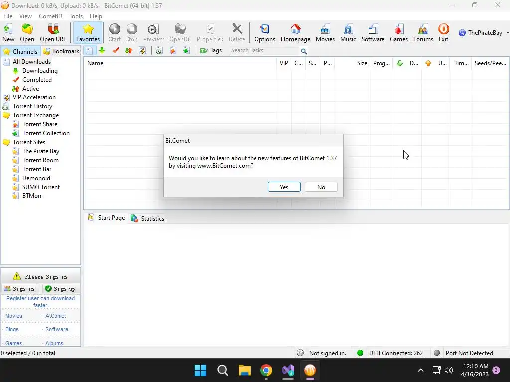
Task: Expand the ThePirateBay search engine dropdown
Action: (x=508, y=33)
